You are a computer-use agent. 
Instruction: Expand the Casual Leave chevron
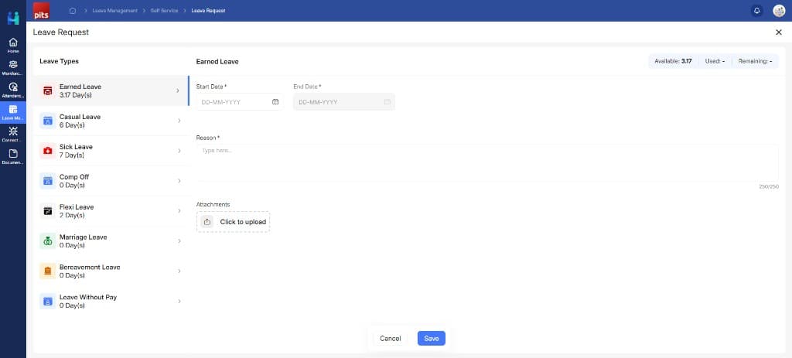(x=179, y=121)
